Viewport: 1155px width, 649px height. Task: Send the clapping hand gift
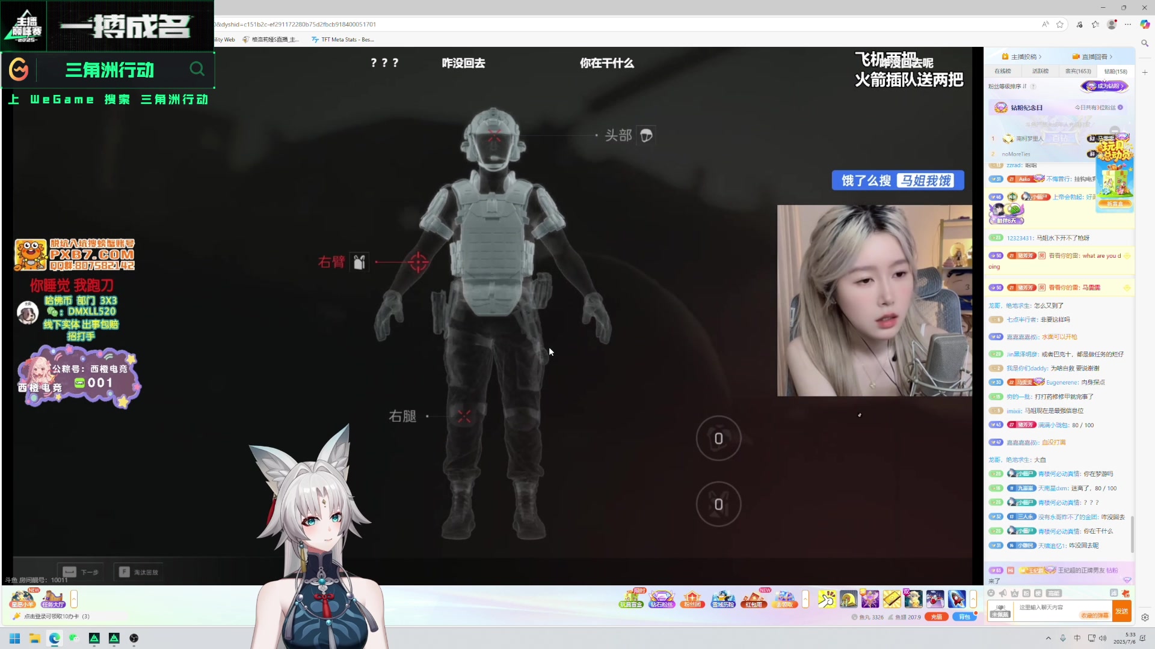coord(827,599)
